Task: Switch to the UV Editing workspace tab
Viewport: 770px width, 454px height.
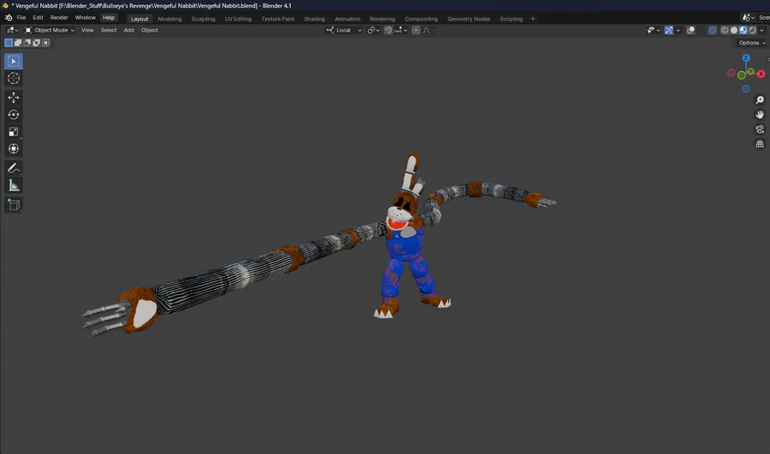Action: pyautogui.click(x=238, y=19)
